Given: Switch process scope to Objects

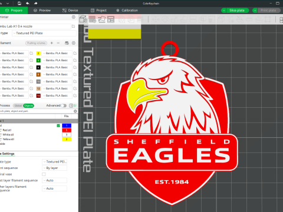Looking at the screenshot, I should [29, 105].
